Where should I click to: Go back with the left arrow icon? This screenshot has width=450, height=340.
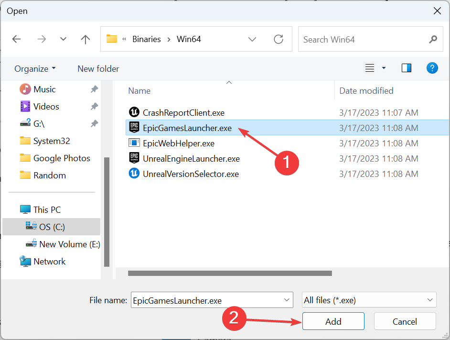pos(16,39)
